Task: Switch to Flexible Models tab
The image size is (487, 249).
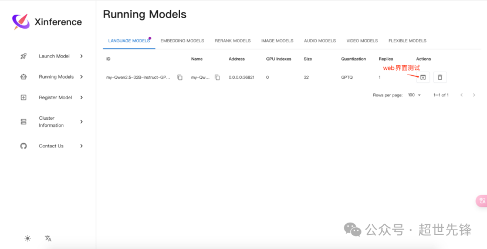Action: [407, 41]
